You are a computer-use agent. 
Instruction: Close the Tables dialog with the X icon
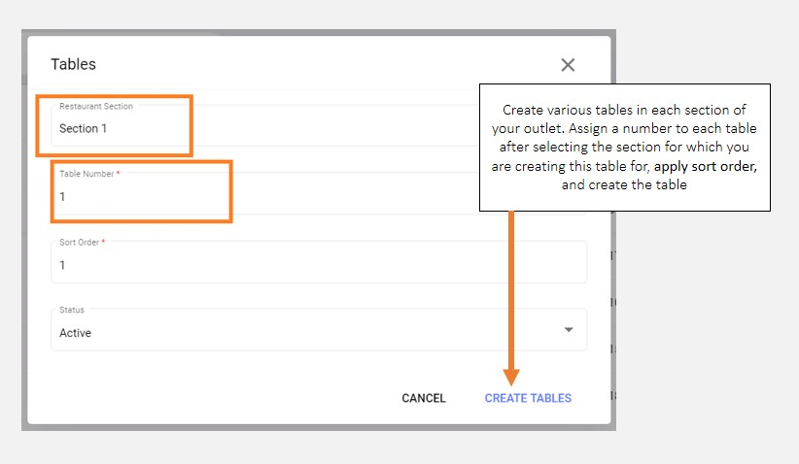click(568, 65)
